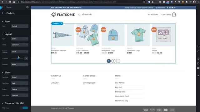Screen dimensions: 200x112
Task: Open the Type dropdown set to Slider
Action: pos(20,39)
